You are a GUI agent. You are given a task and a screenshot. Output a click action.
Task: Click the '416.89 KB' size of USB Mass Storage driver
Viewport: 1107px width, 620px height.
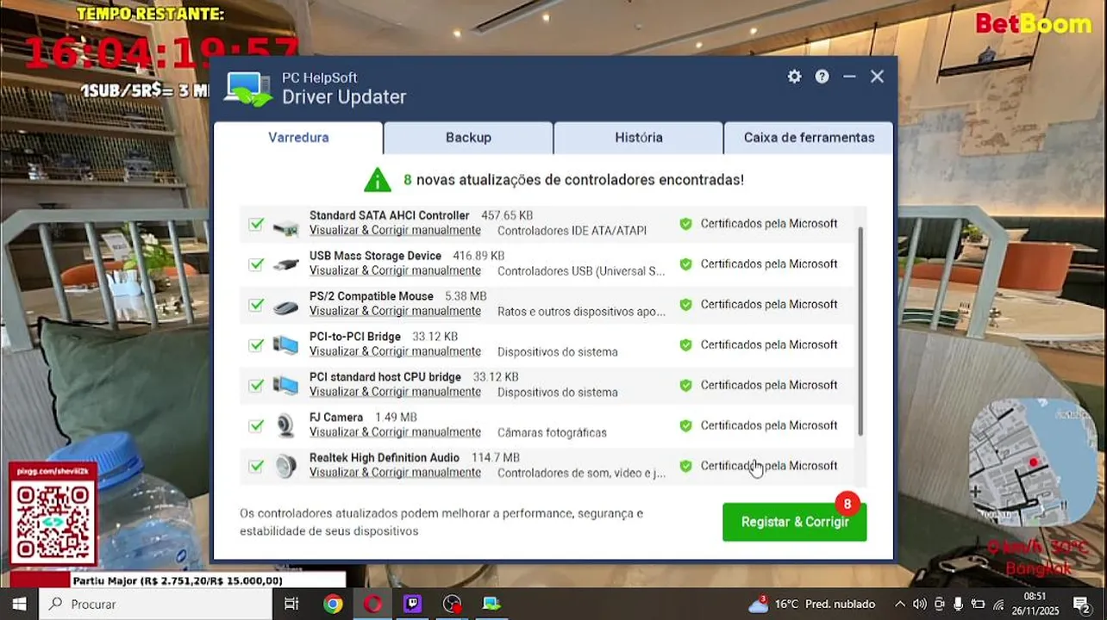point(478,256)
